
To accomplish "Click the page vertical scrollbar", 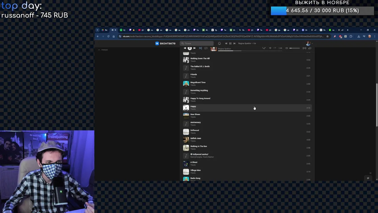I will click(377, 105).
